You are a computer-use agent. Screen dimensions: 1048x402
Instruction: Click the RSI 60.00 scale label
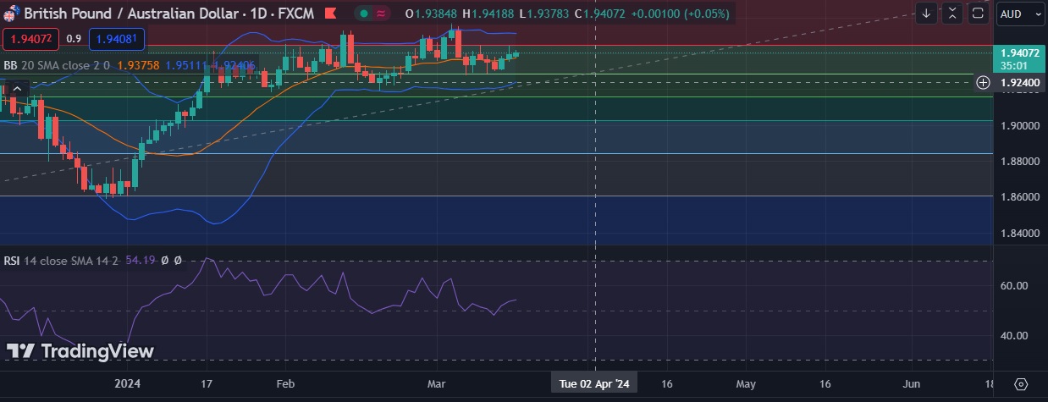pyautogui.click(x=1013, y=285)
